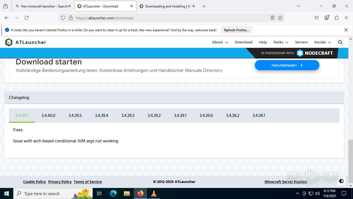Open a new browser tab
Viewport: 353px width, 199px height.
pyautogui.click(x=204, y=6)
